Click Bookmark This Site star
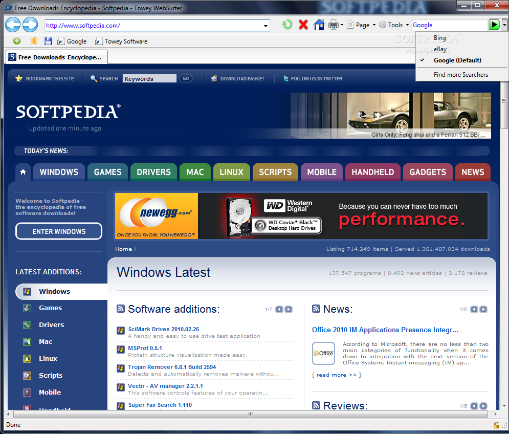Image resolution: width=509 pixels, height=434 pixels. pyautogui.click(x=19, y=78)
